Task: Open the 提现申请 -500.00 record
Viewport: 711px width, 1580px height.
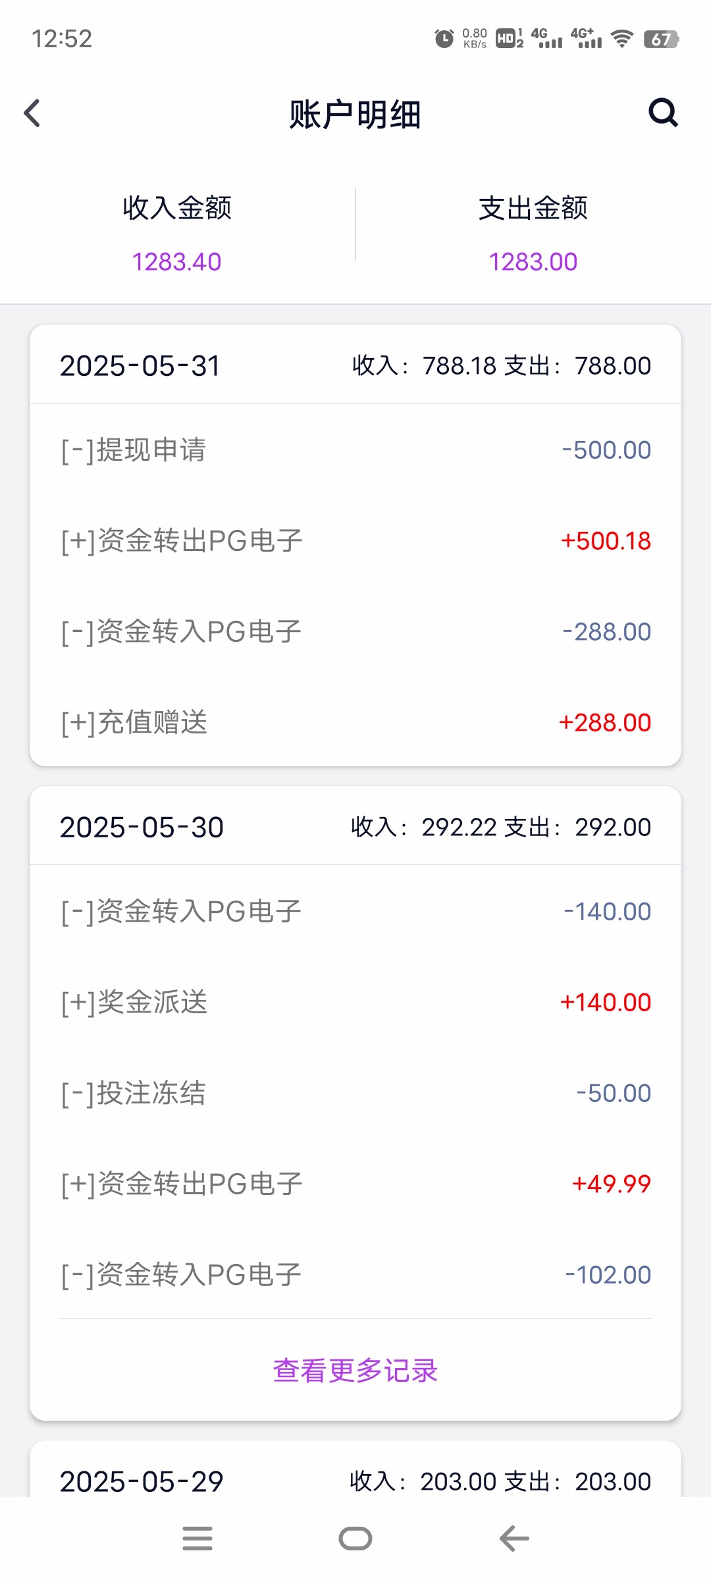Action: click(x=355, y=450)
